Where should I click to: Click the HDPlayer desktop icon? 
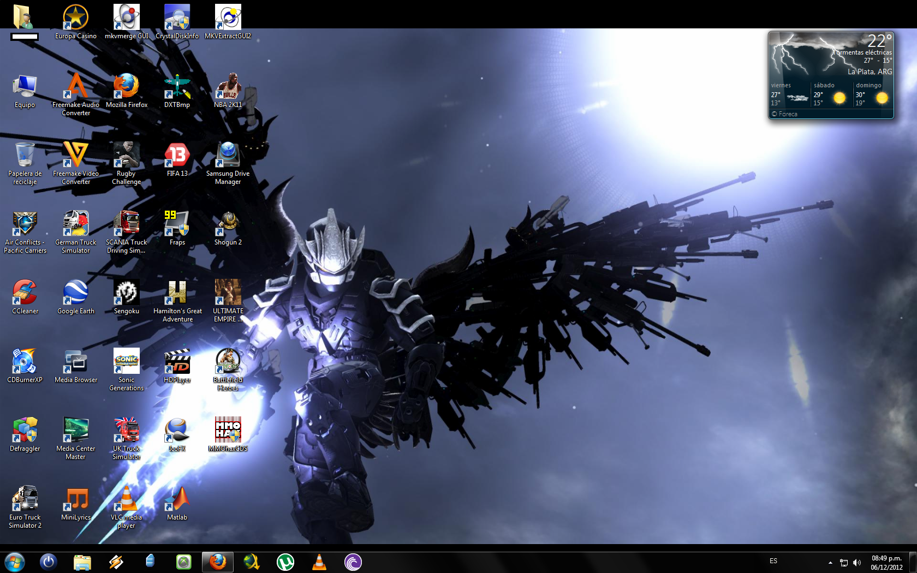(177, 366)
